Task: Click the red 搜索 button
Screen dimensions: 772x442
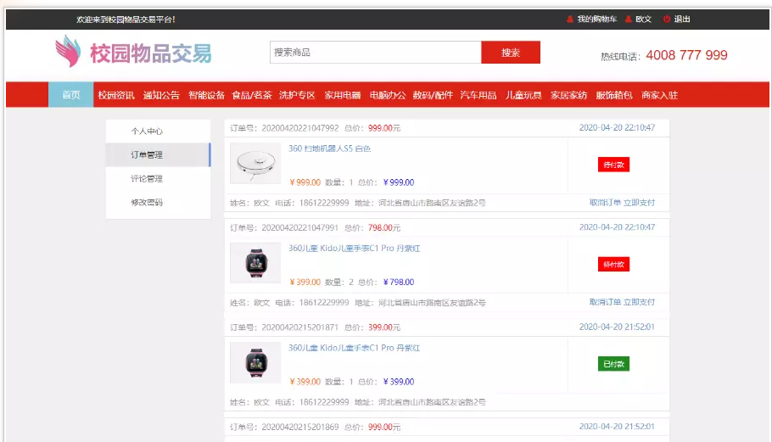Action: (511, 52)
